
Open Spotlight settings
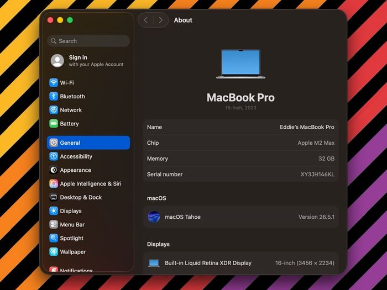(88, 238)
